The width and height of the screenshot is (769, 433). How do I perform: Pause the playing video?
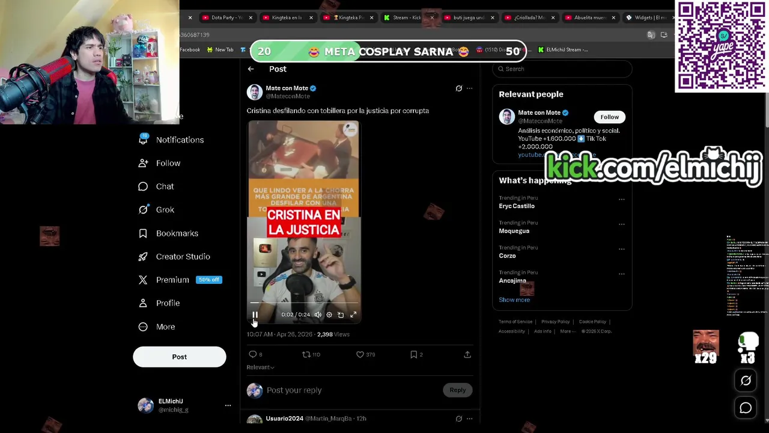tap(255, 315)
